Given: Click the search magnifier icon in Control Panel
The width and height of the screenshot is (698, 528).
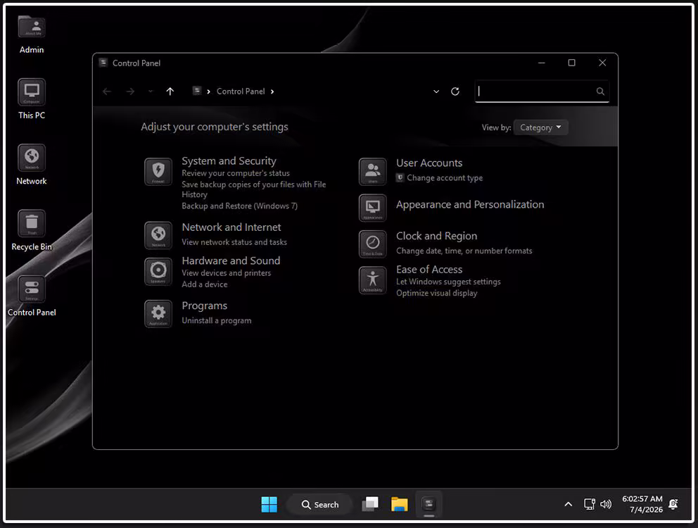Looking at the screenshot, I should pyautogui.click(x=600, y=92).
